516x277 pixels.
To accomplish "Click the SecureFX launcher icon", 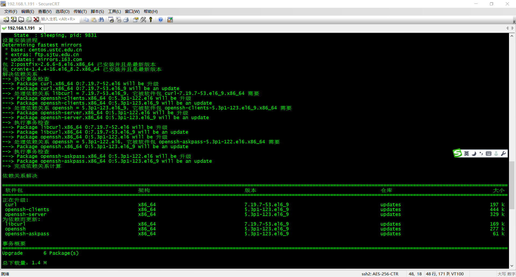I will tap(170, 20).
